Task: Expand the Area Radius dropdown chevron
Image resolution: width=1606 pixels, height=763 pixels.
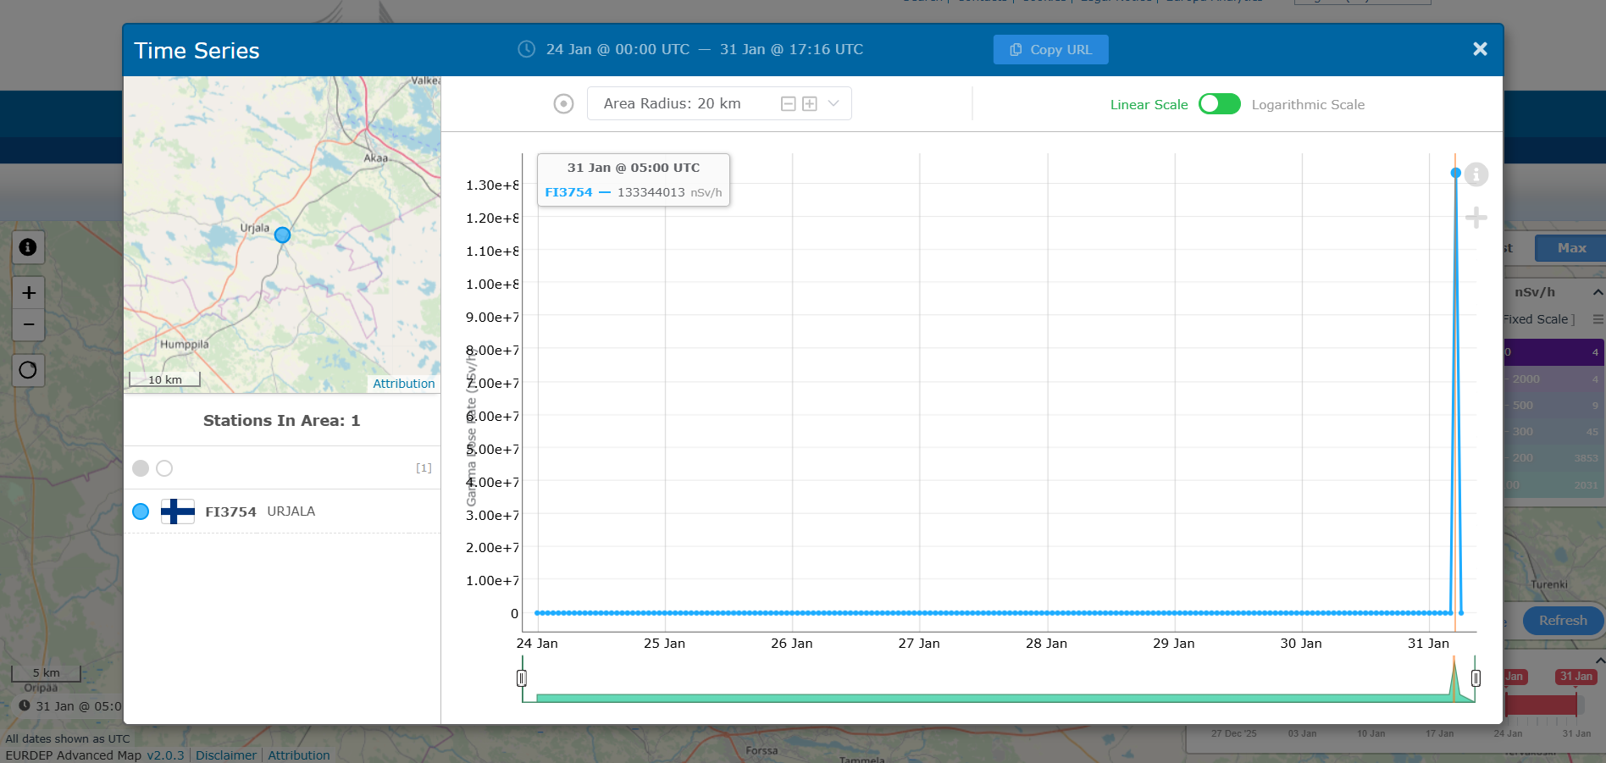Action: (833, 103)
